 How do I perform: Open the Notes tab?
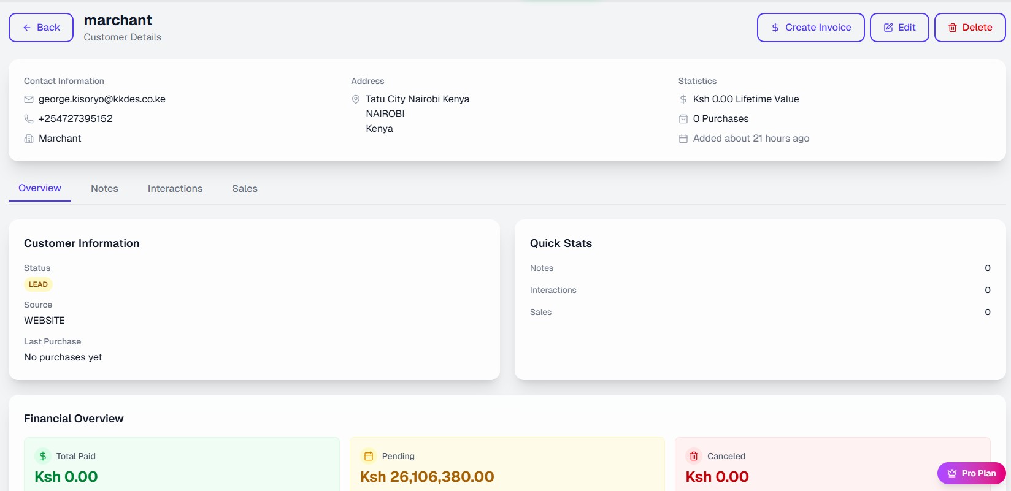(104, 189)
